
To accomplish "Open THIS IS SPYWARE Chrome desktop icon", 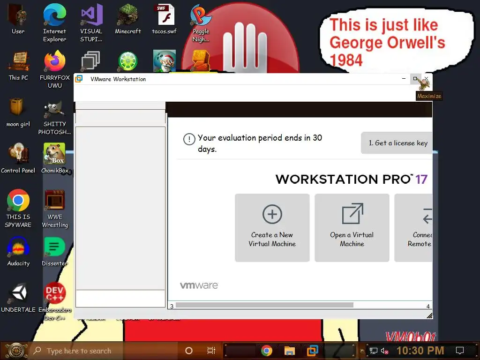I will (18, 209).
